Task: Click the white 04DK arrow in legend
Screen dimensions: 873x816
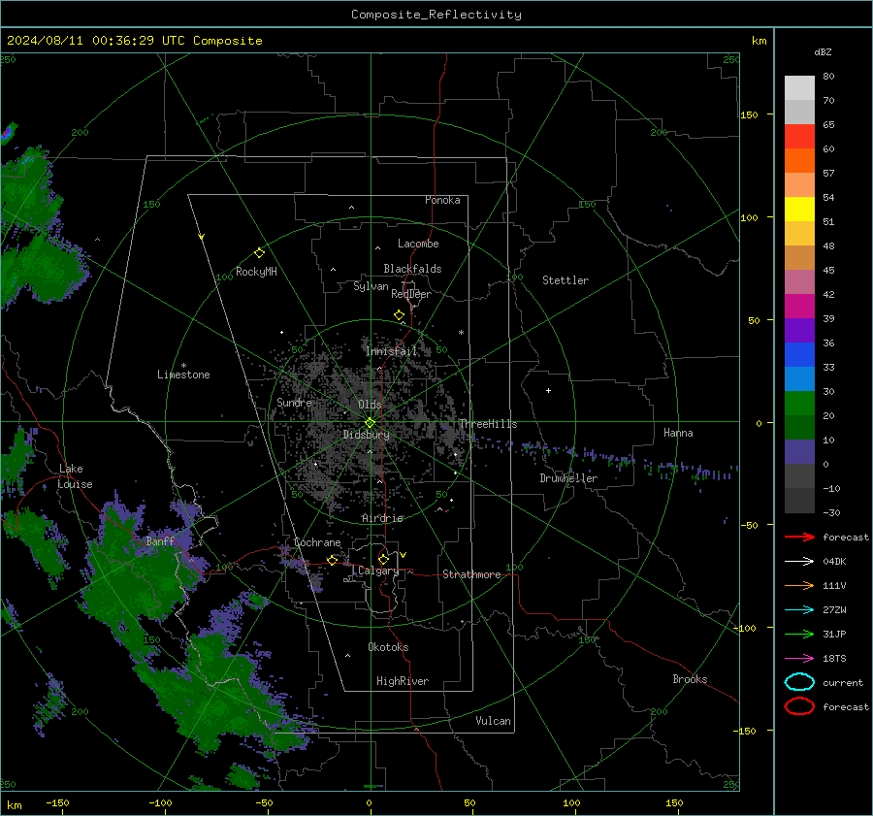Action: pos(799,562)
